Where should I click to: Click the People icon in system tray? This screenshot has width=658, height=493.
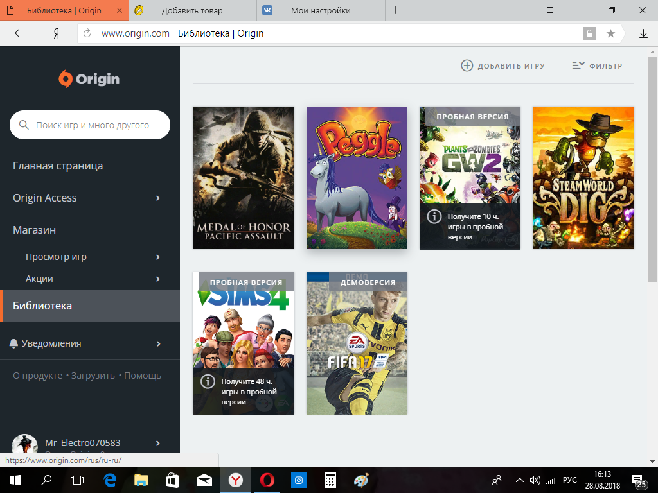click(x=497, y=480)
